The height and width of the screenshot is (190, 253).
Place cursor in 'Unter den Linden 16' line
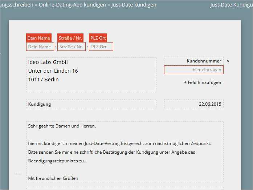pyautogui.click(x=53, y=71)
